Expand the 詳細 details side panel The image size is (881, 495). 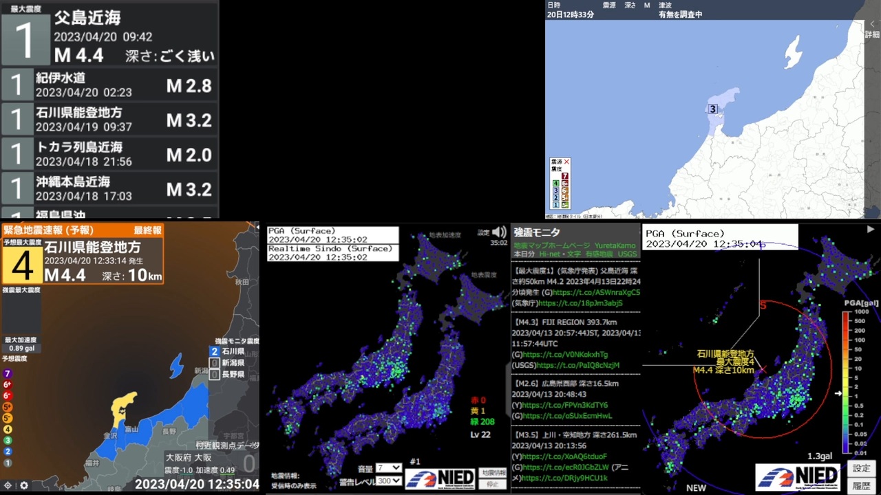[871, 29]
